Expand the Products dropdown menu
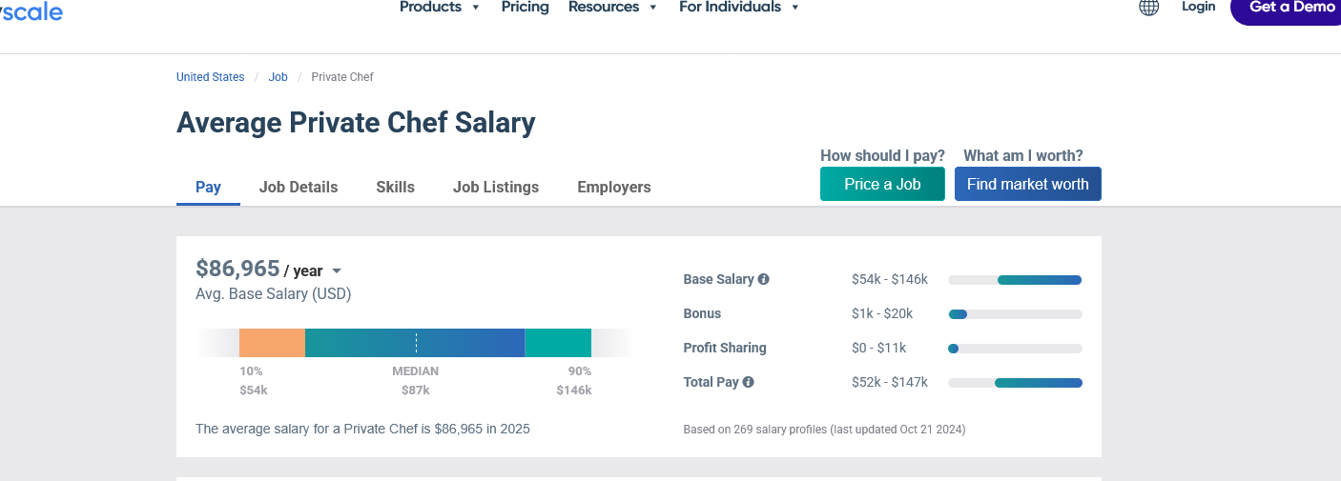Screen dimensions: 1341x481 point(440,8)
